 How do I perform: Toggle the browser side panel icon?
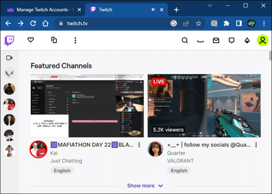[239, 24]
